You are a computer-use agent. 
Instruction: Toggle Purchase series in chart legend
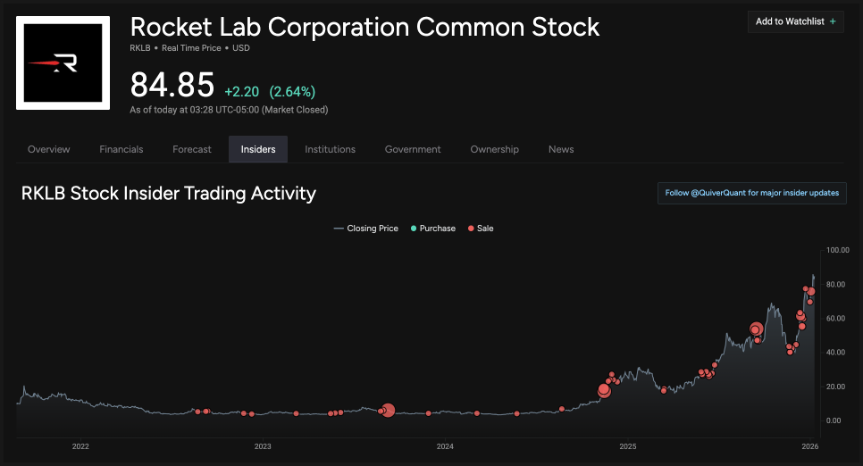coord(432,229)
